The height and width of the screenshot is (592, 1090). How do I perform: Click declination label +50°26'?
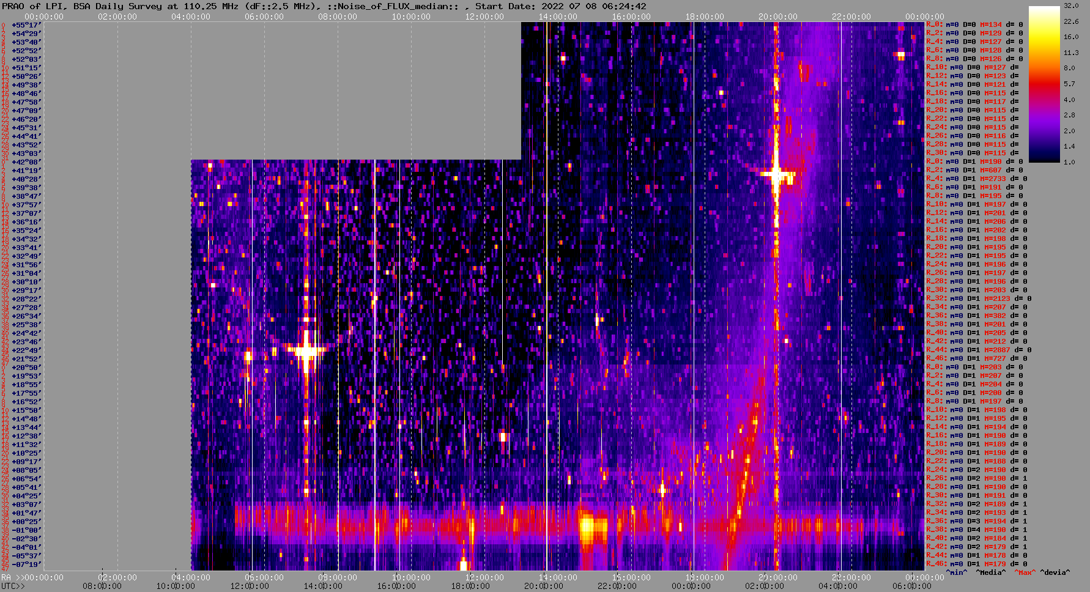pyautogui.click(x=26, y=76)
